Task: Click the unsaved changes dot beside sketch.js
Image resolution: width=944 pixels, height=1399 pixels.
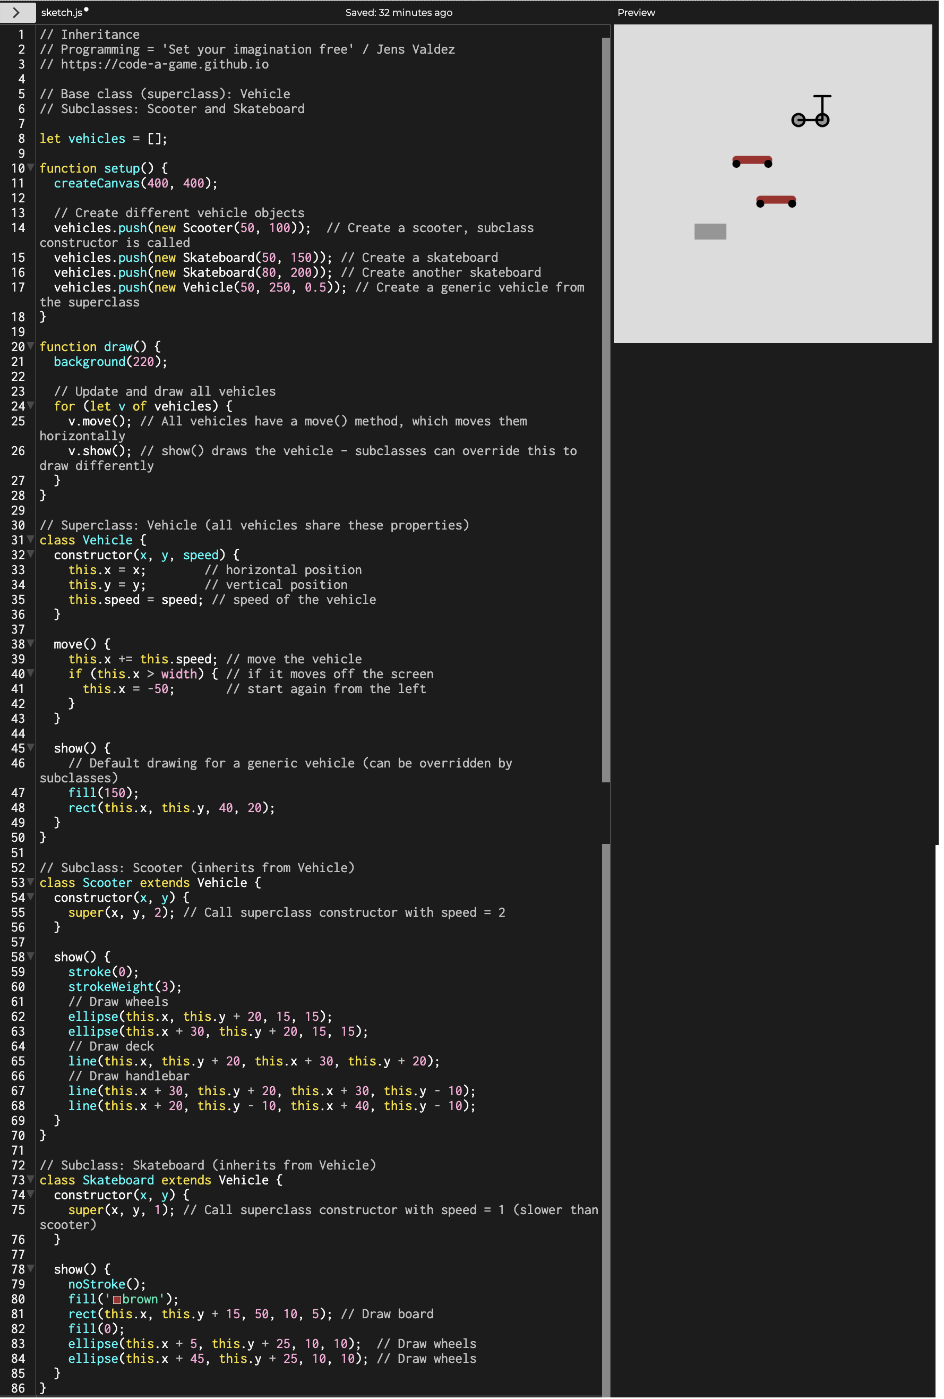Action: pos(86,10)
